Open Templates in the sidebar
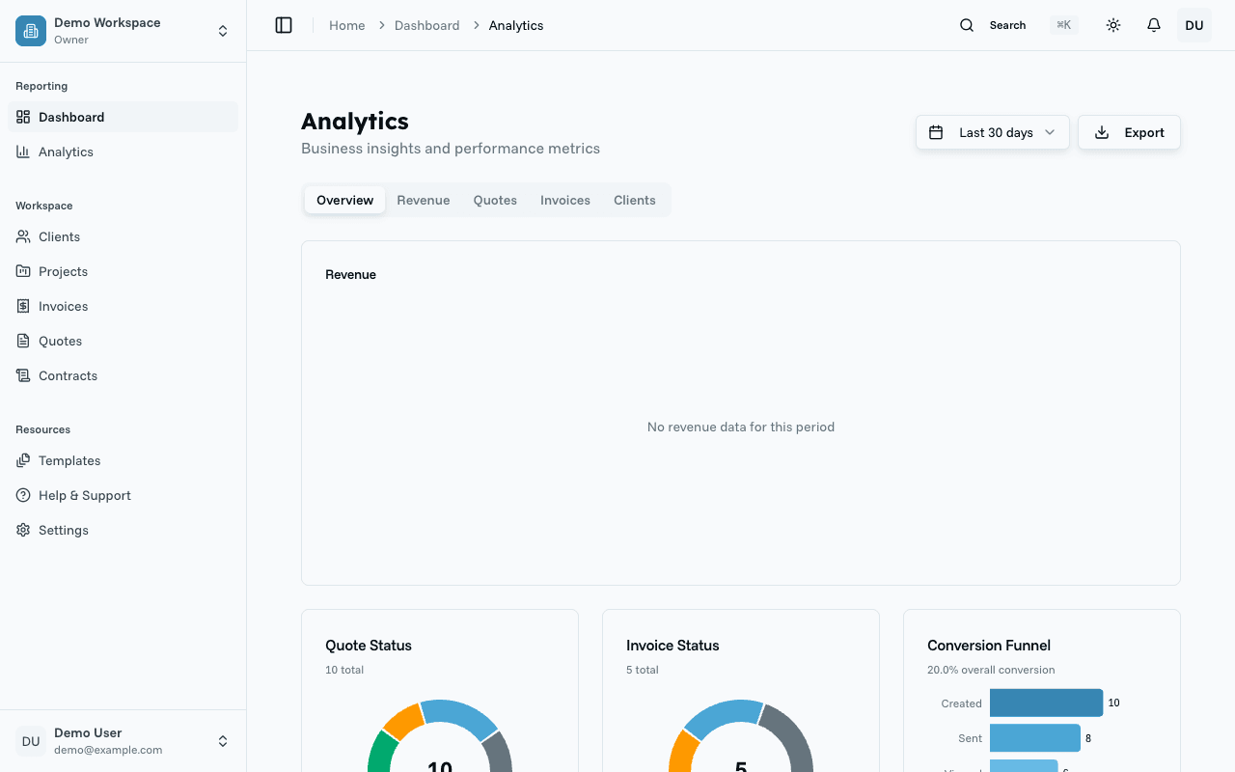Screen dimensions: 1235x772 pyautogui.click(x=123, y=460)
